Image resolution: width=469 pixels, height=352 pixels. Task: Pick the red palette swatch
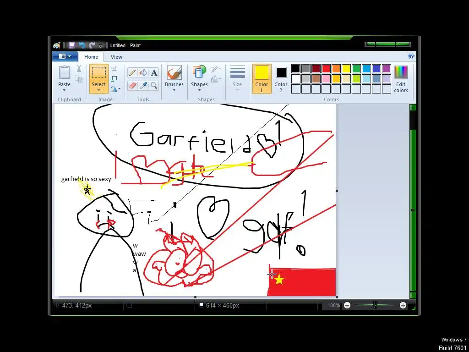point(326,69)
